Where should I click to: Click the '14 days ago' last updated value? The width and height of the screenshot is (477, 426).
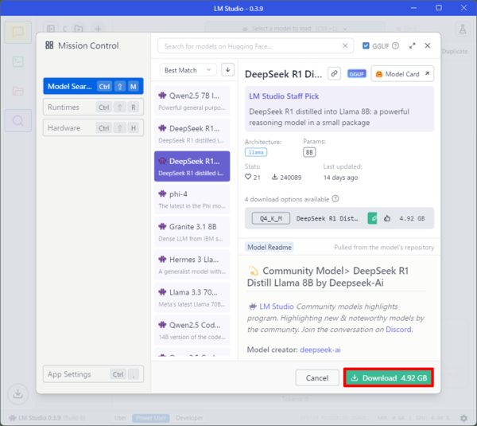pos(340,178)
